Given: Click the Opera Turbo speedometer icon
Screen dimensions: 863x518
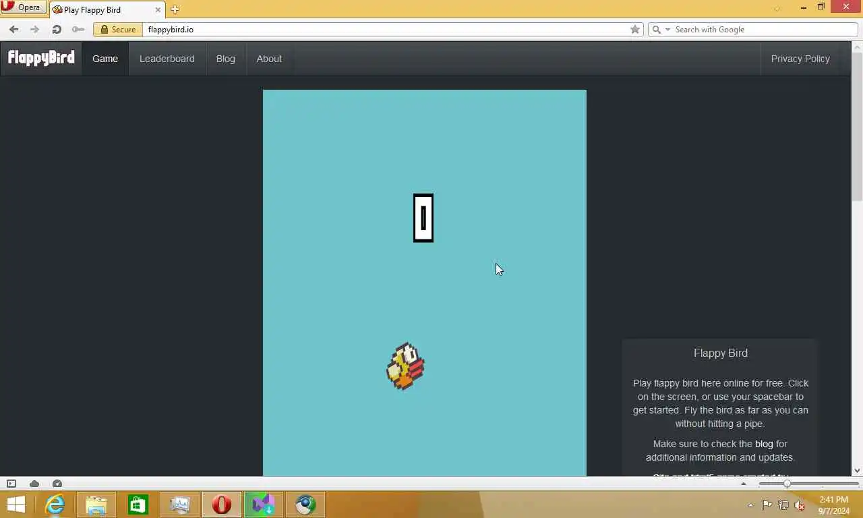Looking at the screenshot, I should click(x=57, y=484).
